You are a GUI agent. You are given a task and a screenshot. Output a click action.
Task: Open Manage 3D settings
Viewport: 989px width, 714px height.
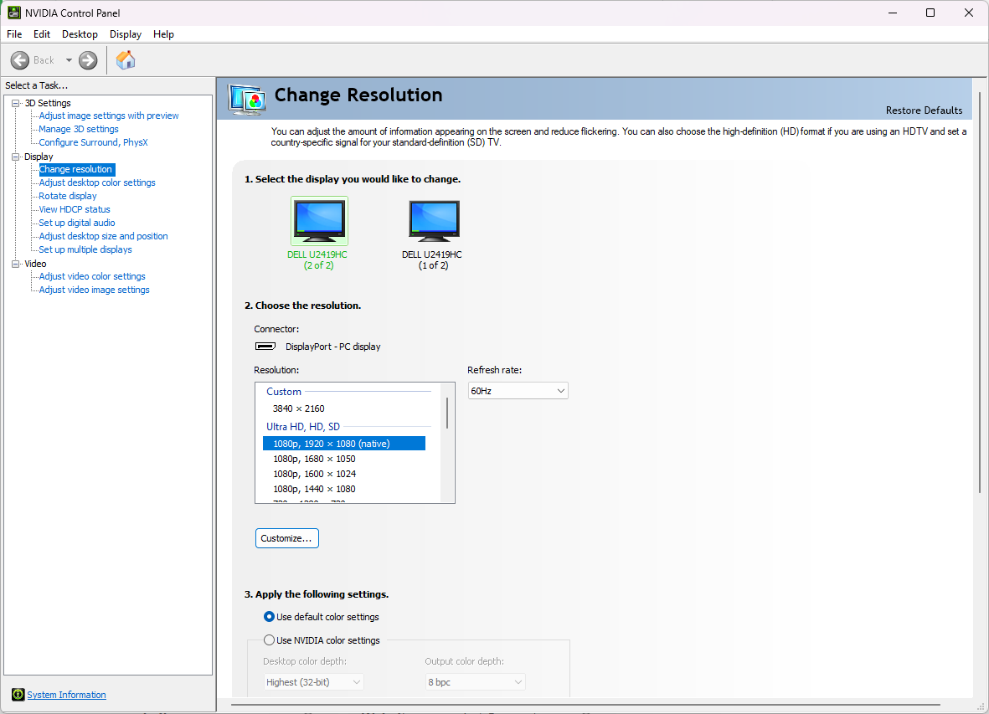(79, 129)
